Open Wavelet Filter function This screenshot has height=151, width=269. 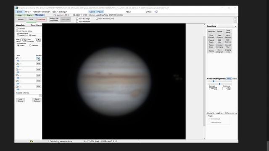tap(228, 46)
